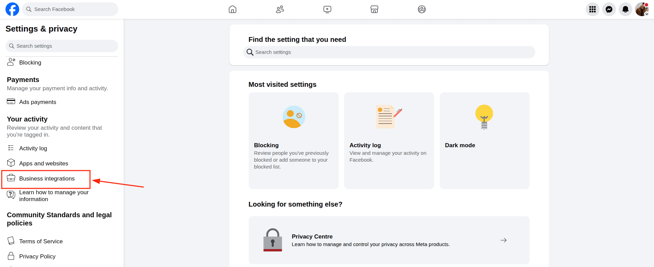Click the Privacy Policy link
Screen dimensions: 654x267
click(x=37, y=256)
